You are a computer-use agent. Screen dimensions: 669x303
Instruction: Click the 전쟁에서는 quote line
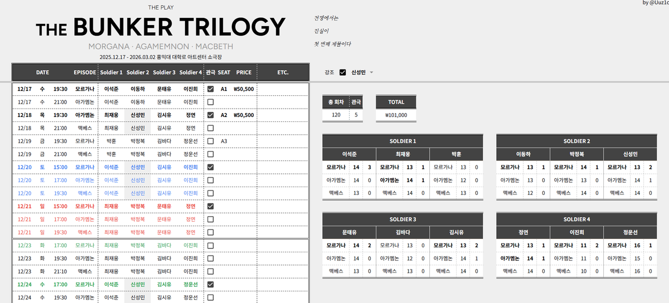(x=326, y=18)
